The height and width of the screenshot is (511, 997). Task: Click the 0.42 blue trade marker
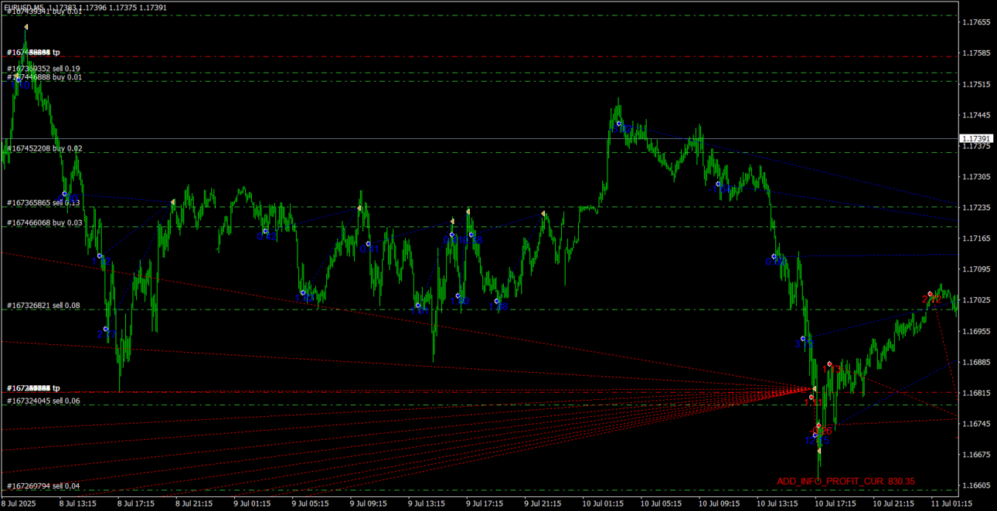tap(267, 237)
